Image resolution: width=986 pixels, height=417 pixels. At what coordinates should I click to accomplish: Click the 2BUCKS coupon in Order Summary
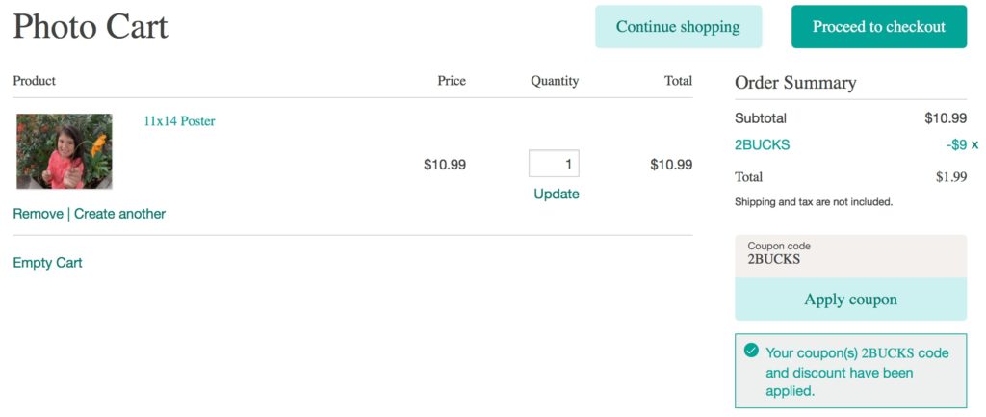(763, 145)
